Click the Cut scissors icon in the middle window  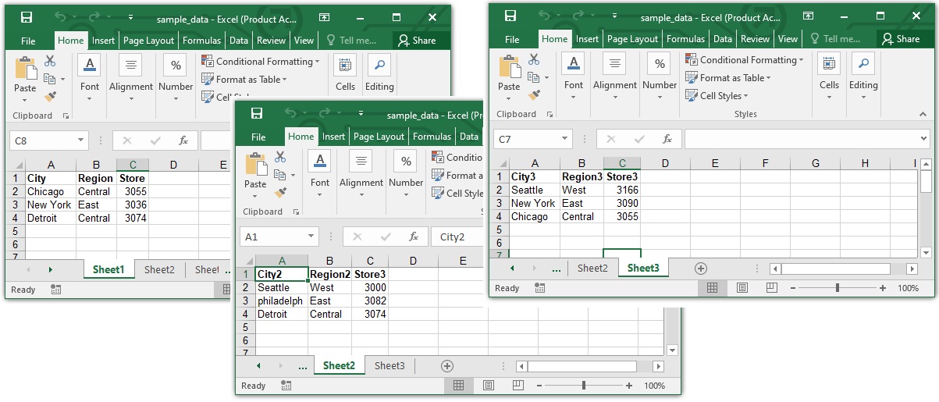tap(280, 157)
